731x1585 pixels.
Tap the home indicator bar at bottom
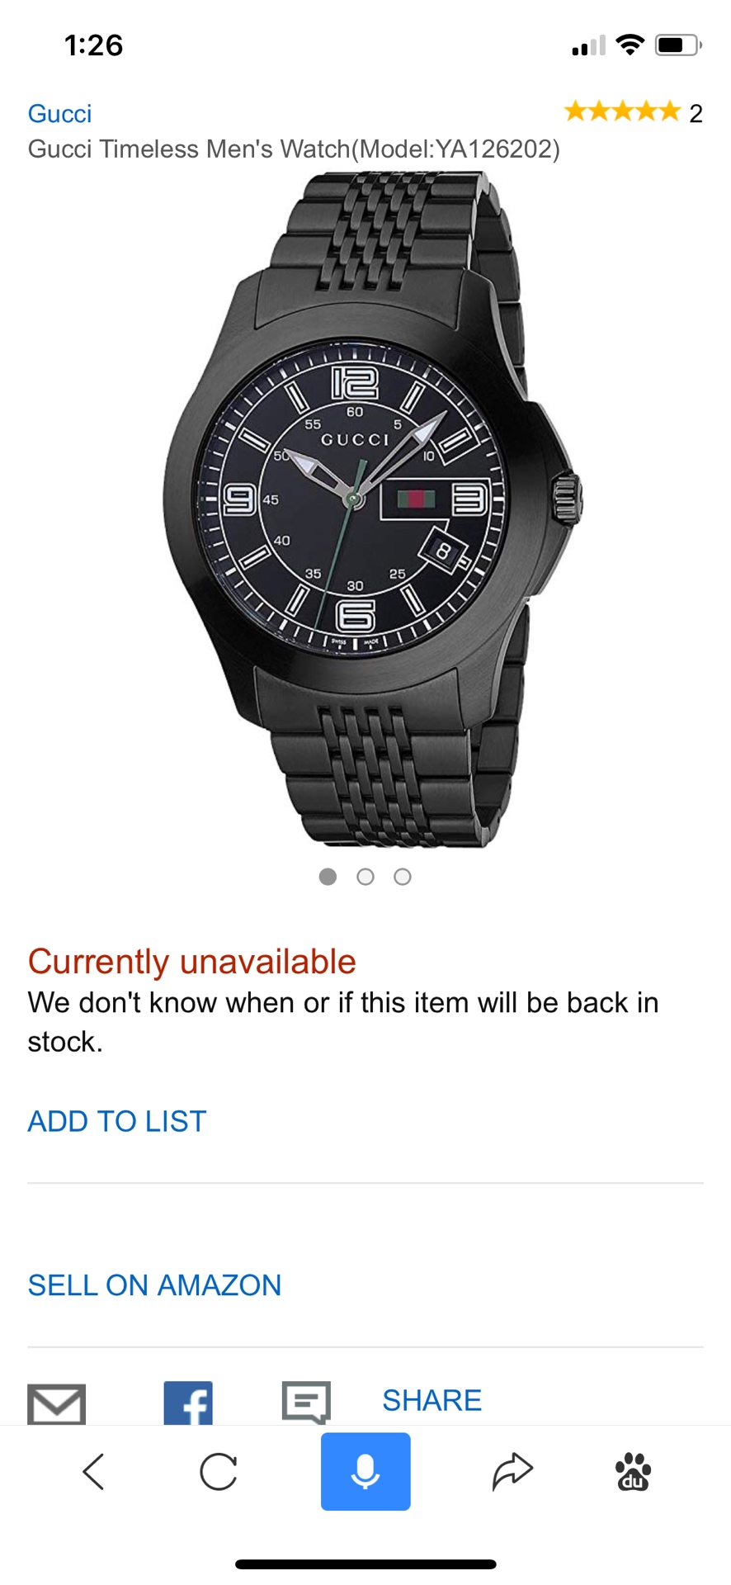tap(365, 1564)
